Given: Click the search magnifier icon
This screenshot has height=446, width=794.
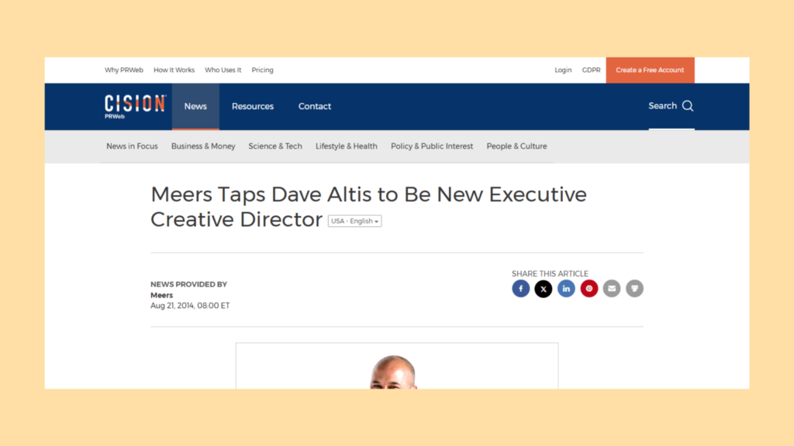Looking at the screenshot, I should coord(688,105).
